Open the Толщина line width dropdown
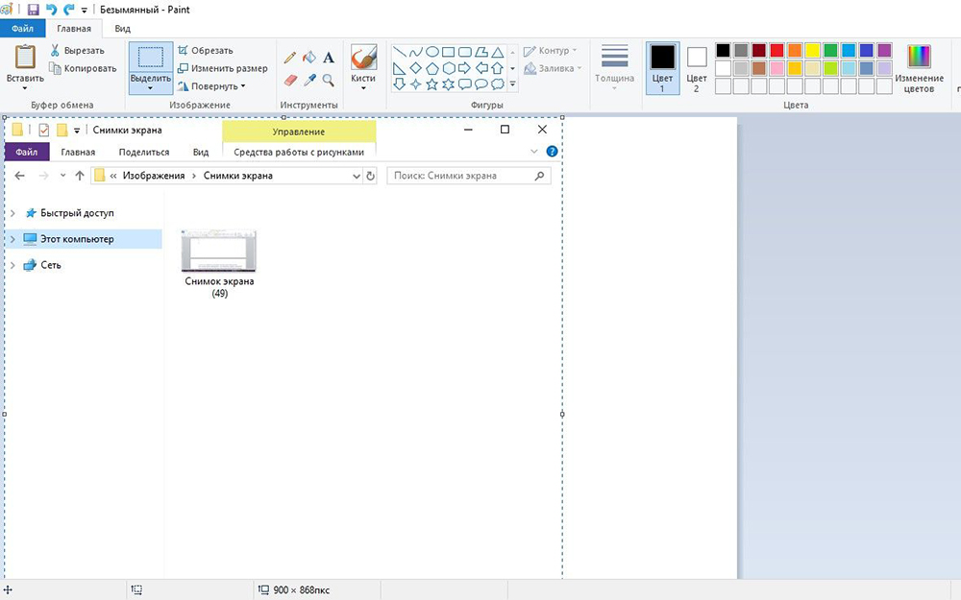The width and height of the screenshot is (961, 600). click(614, 67)
